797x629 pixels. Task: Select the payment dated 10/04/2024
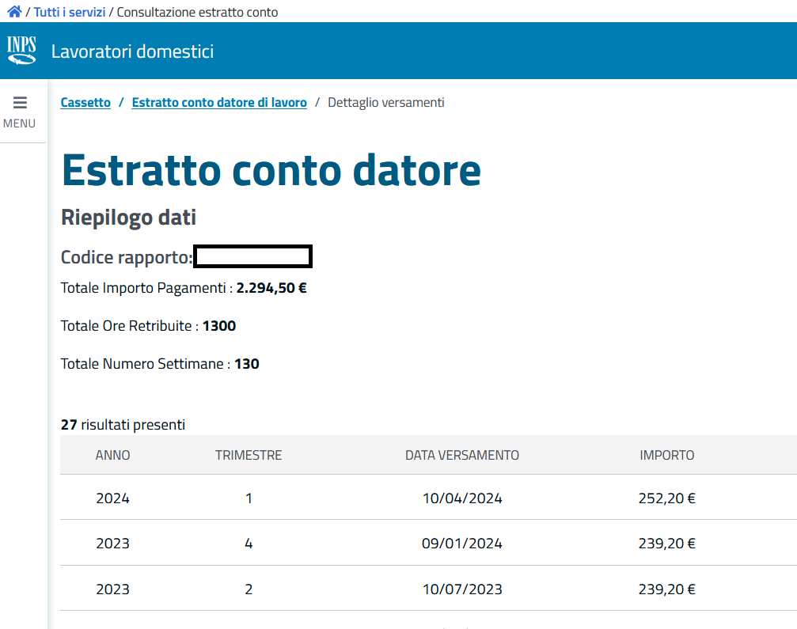462,498
